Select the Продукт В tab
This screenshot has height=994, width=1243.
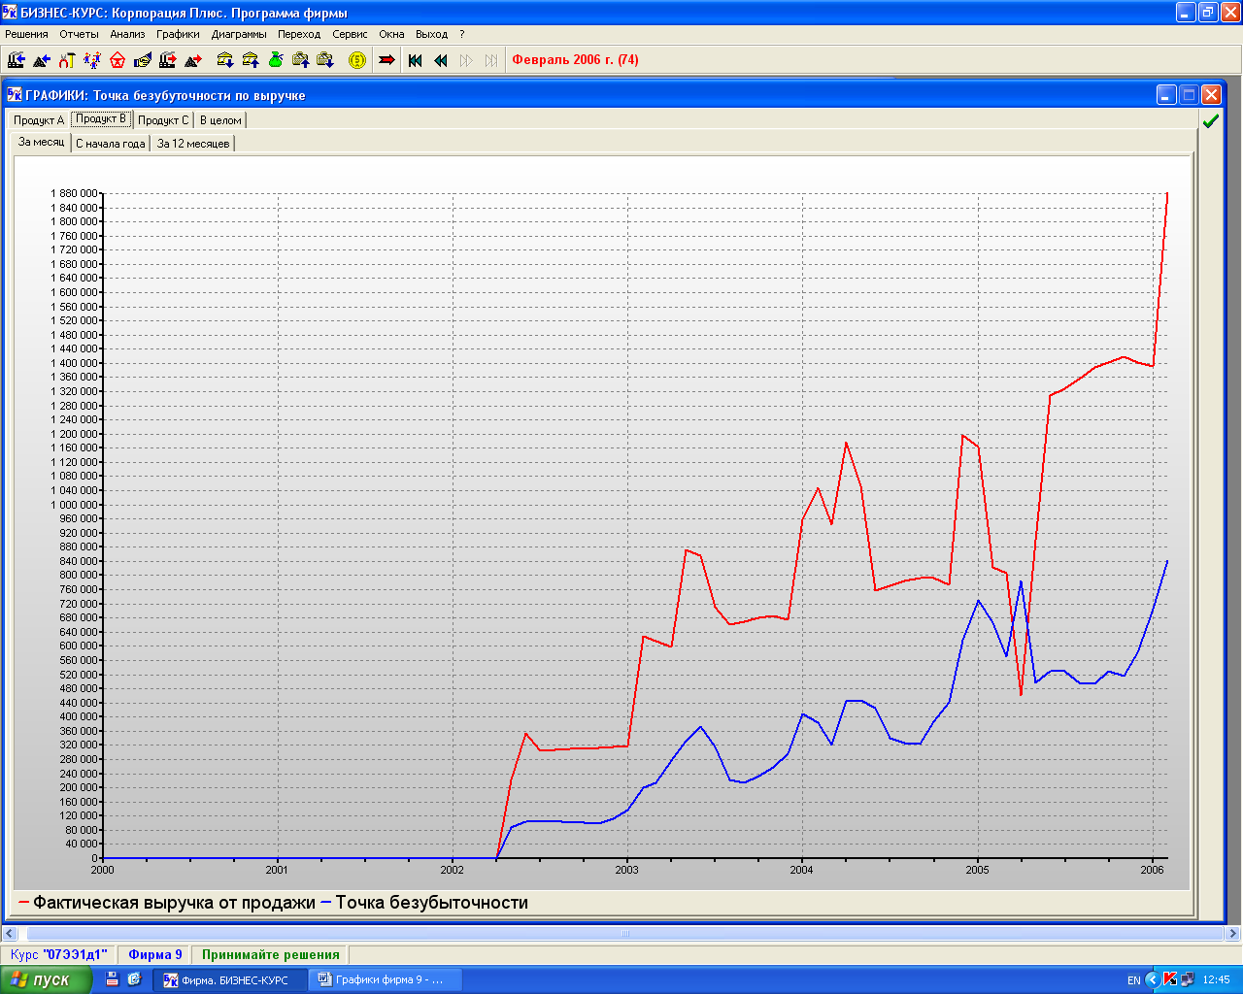click(101, 119)
